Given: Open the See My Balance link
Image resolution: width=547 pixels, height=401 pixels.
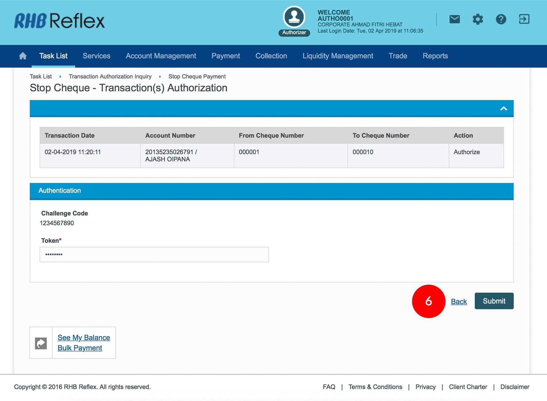Looking at the screenshot, I should click(84, 338).
